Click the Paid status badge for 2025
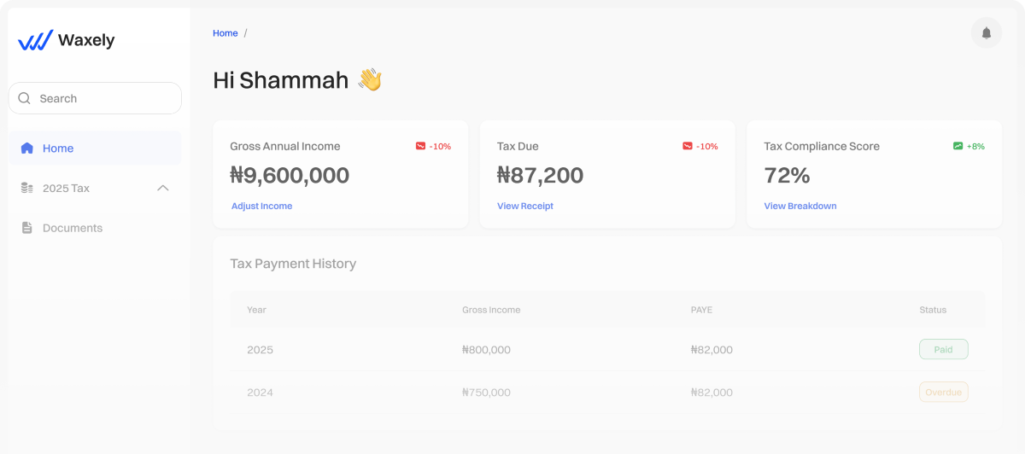Image resolution: width=1025 pixels, height=454 pixels. tap(943, 349)
